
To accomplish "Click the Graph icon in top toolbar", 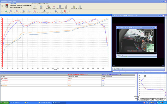I will coord(54,6).
